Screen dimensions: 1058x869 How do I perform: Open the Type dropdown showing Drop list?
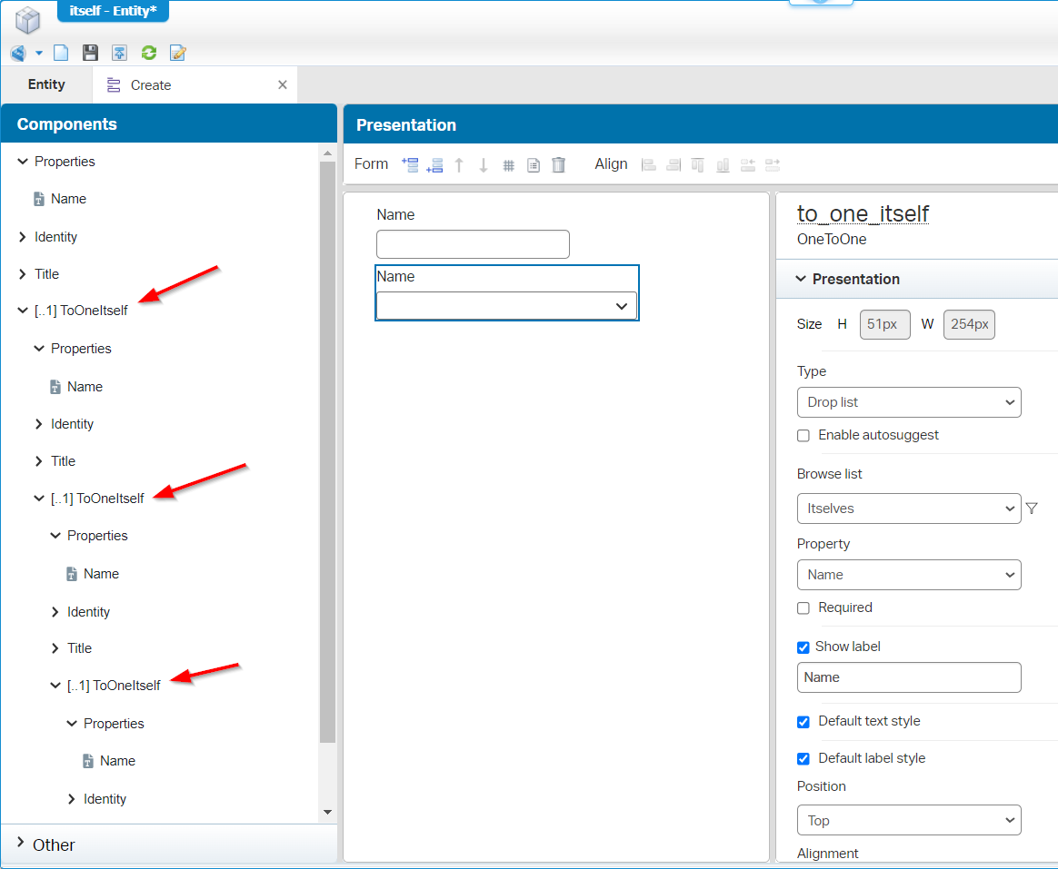[x=908, y=402]
